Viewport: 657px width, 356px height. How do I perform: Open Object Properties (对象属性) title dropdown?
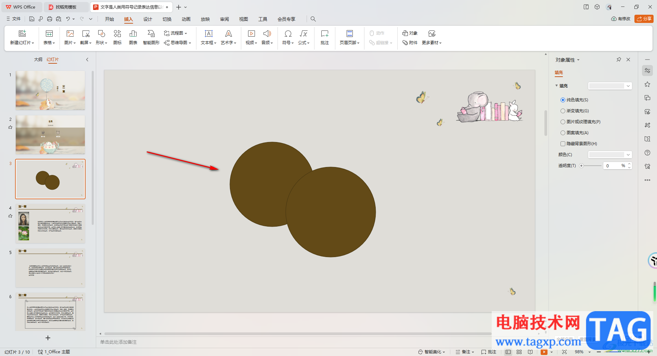(578, 60)
